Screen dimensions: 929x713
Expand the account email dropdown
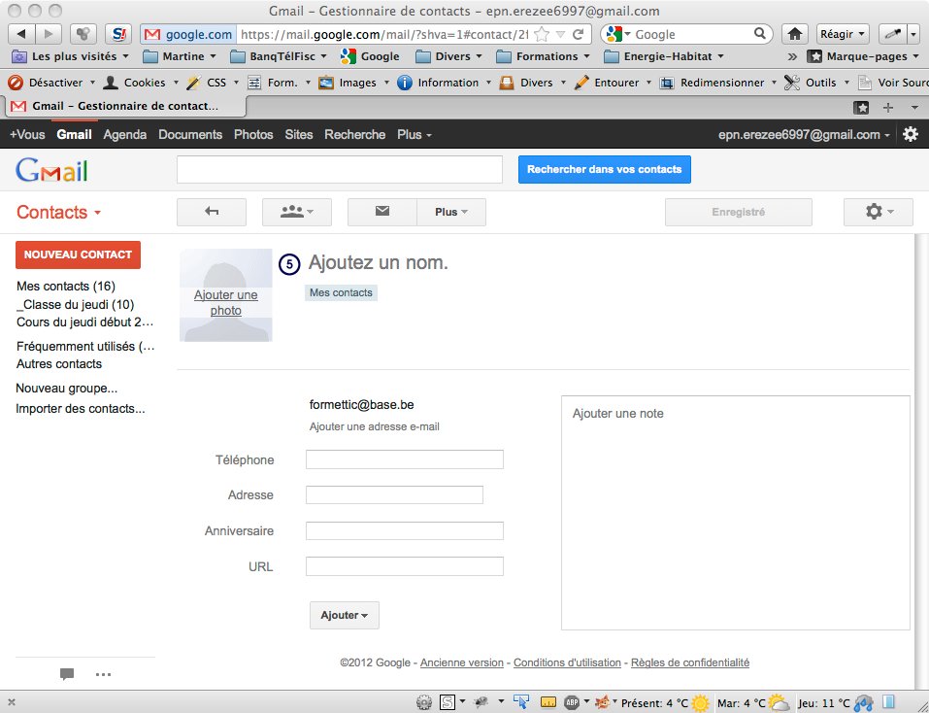pos(804,135)
